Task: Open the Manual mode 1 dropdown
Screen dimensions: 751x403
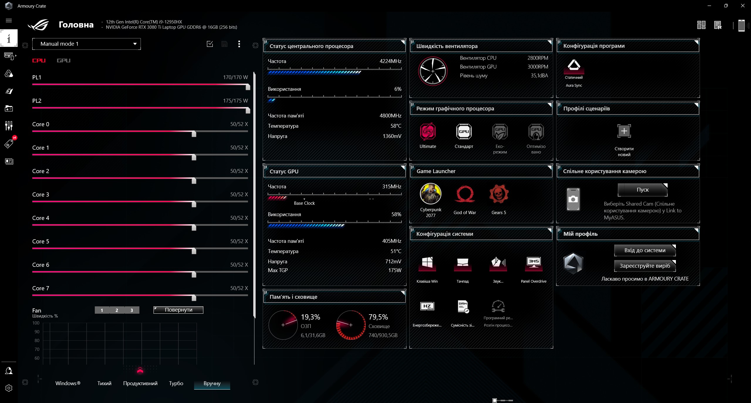Action: [x=87, y=44]
